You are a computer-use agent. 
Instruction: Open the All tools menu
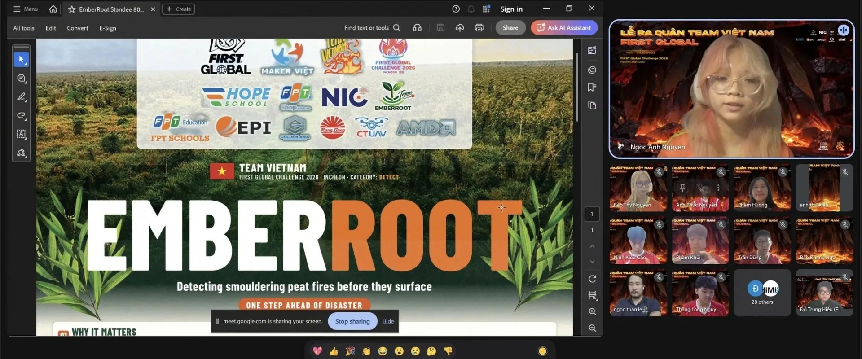coord(24,28)
